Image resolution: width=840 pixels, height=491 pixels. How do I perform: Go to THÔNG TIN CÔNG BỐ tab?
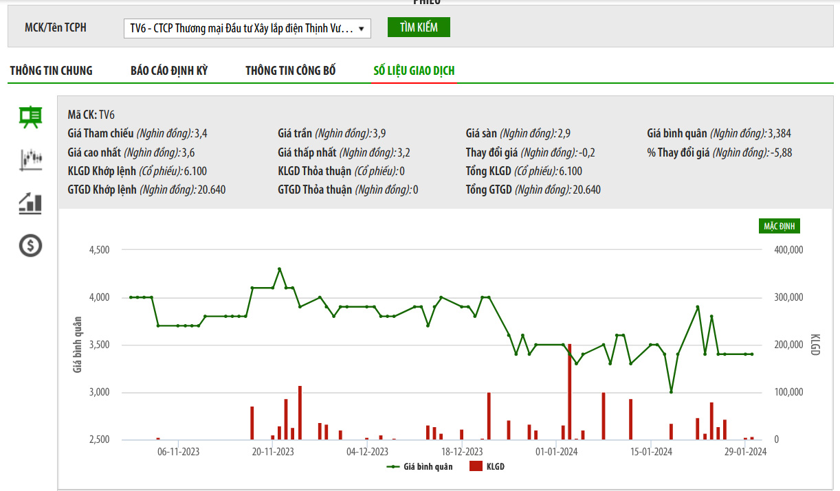(291, 71)
